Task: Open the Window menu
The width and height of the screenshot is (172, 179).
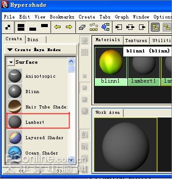Action: tap(141, 17)
